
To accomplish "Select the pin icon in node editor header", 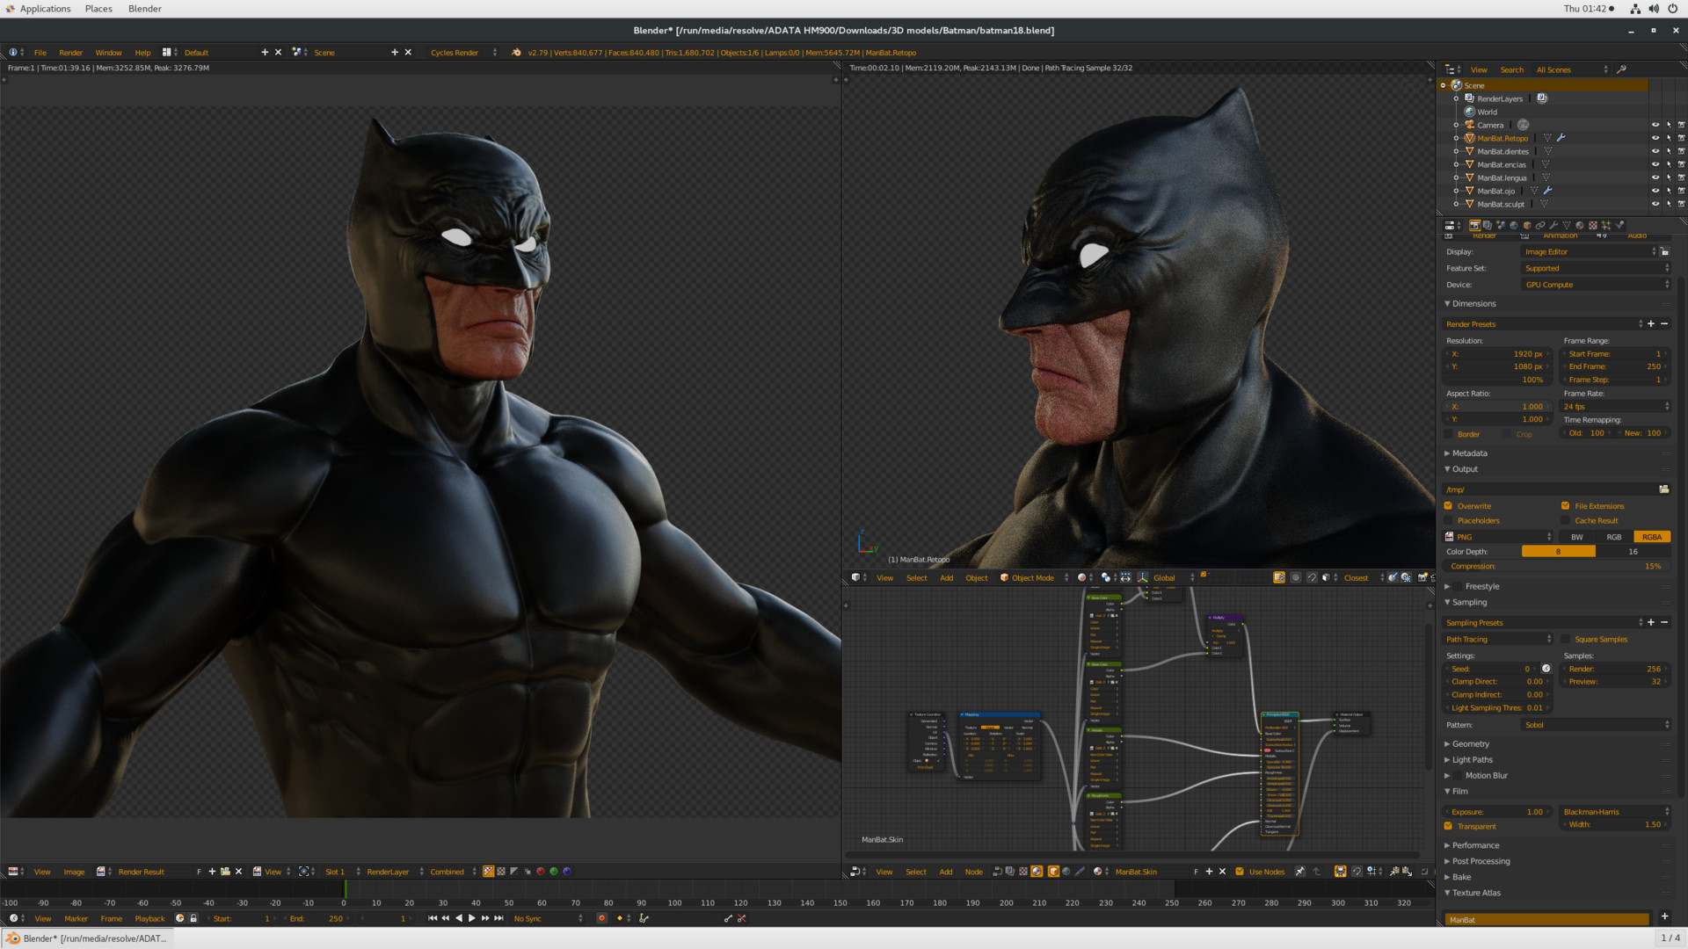I will (1299, 872).
